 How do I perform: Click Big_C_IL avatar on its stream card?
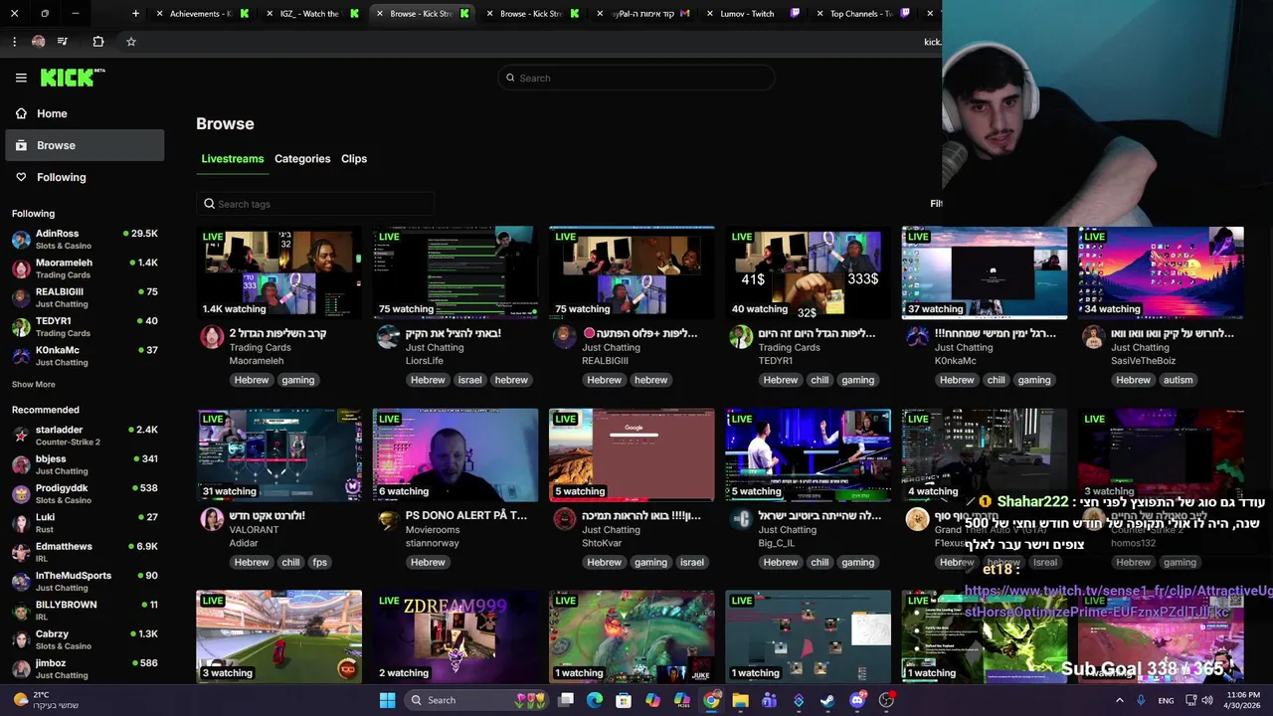point(741,519)
